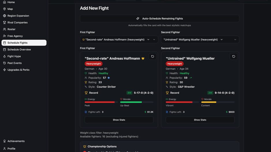Click the Map pin icon
Image resolution: width=271 pixels, height=152 pixels.
(4, 9)
